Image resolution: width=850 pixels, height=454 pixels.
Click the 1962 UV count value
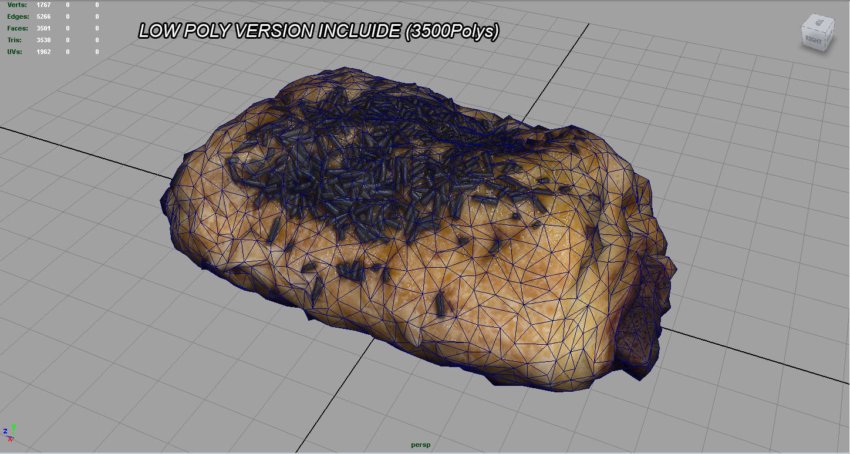(43, 52)
